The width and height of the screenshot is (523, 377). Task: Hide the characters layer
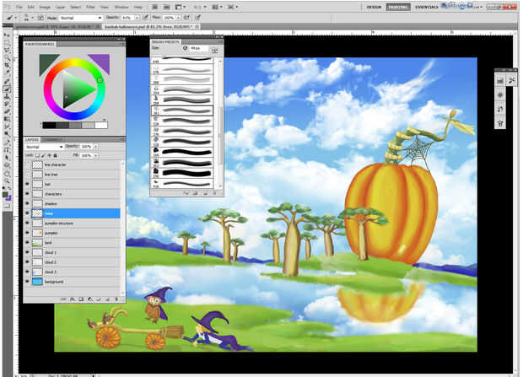(x=27, y=193)
